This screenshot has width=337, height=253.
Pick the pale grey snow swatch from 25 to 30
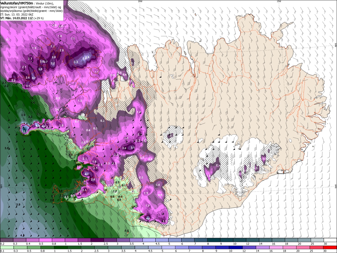click(318, 240)
